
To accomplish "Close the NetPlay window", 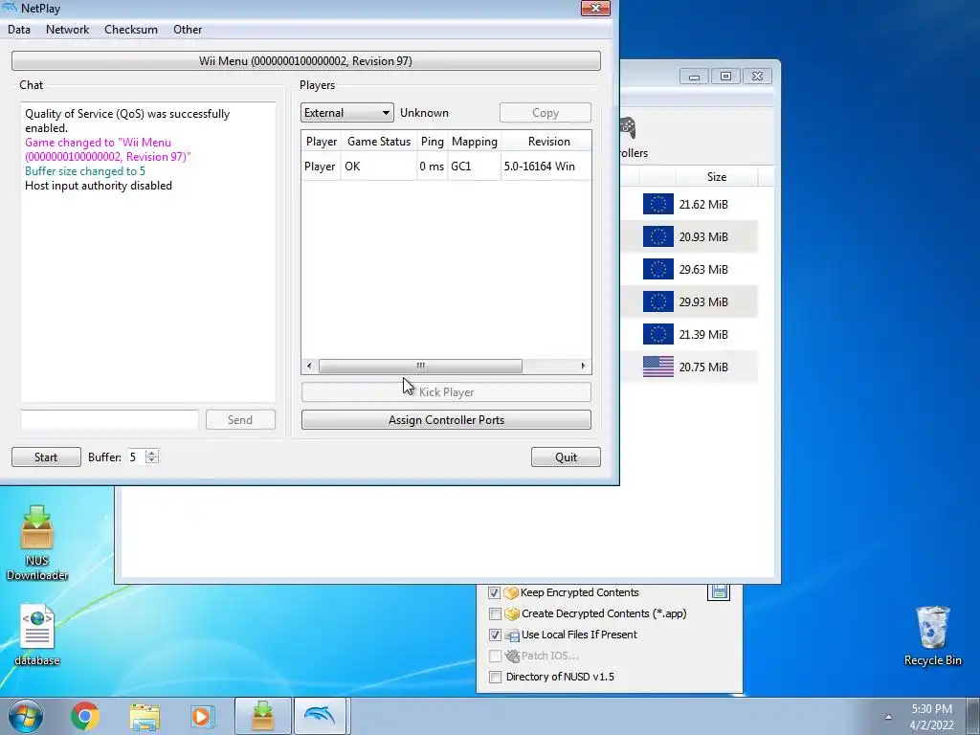I will coord(595,8).
